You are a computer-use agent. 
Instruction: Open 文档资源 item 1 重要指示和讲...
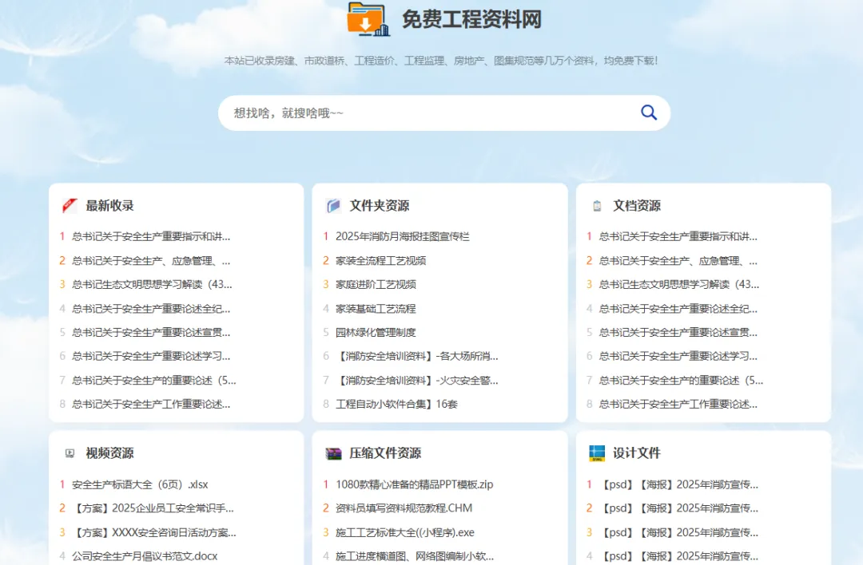(678, 236)
